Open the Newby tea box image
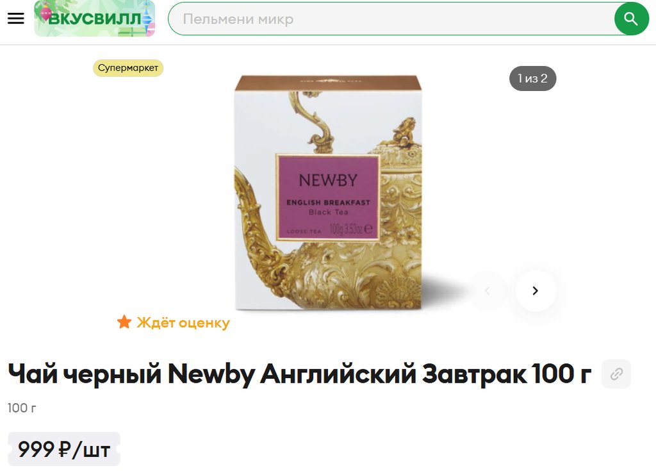The height and width of the screenshot is (471, 656). pyautogui.click(x=328, y=192)
